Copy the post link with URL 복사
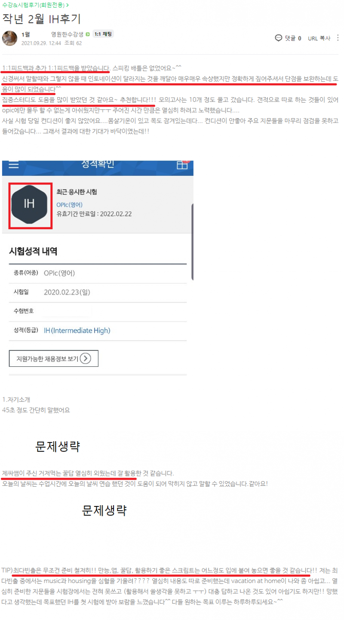Viewport: 344px width, 620px height. pyautogui.click(x=319, y=38)
